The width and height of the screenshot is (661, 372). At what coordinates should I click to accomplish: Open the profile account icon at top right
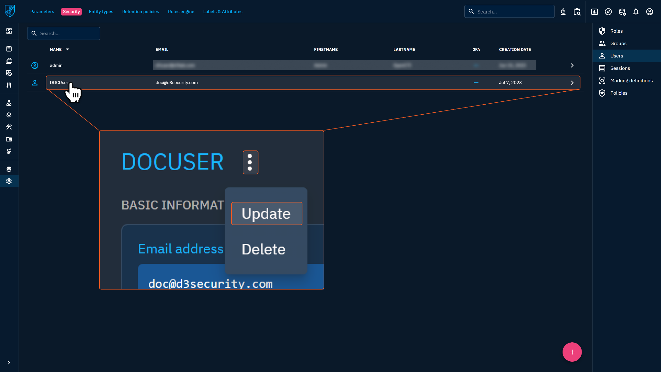coord(650,12)
